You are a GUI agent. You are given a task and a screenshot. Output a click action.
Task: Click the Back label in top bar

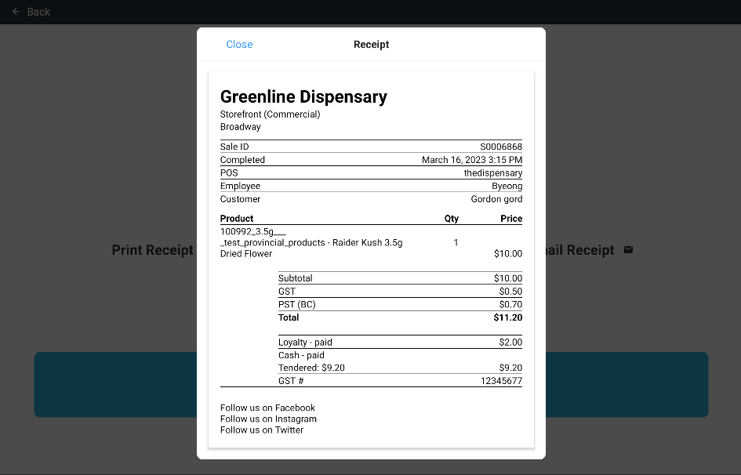(x=38, y=12)
